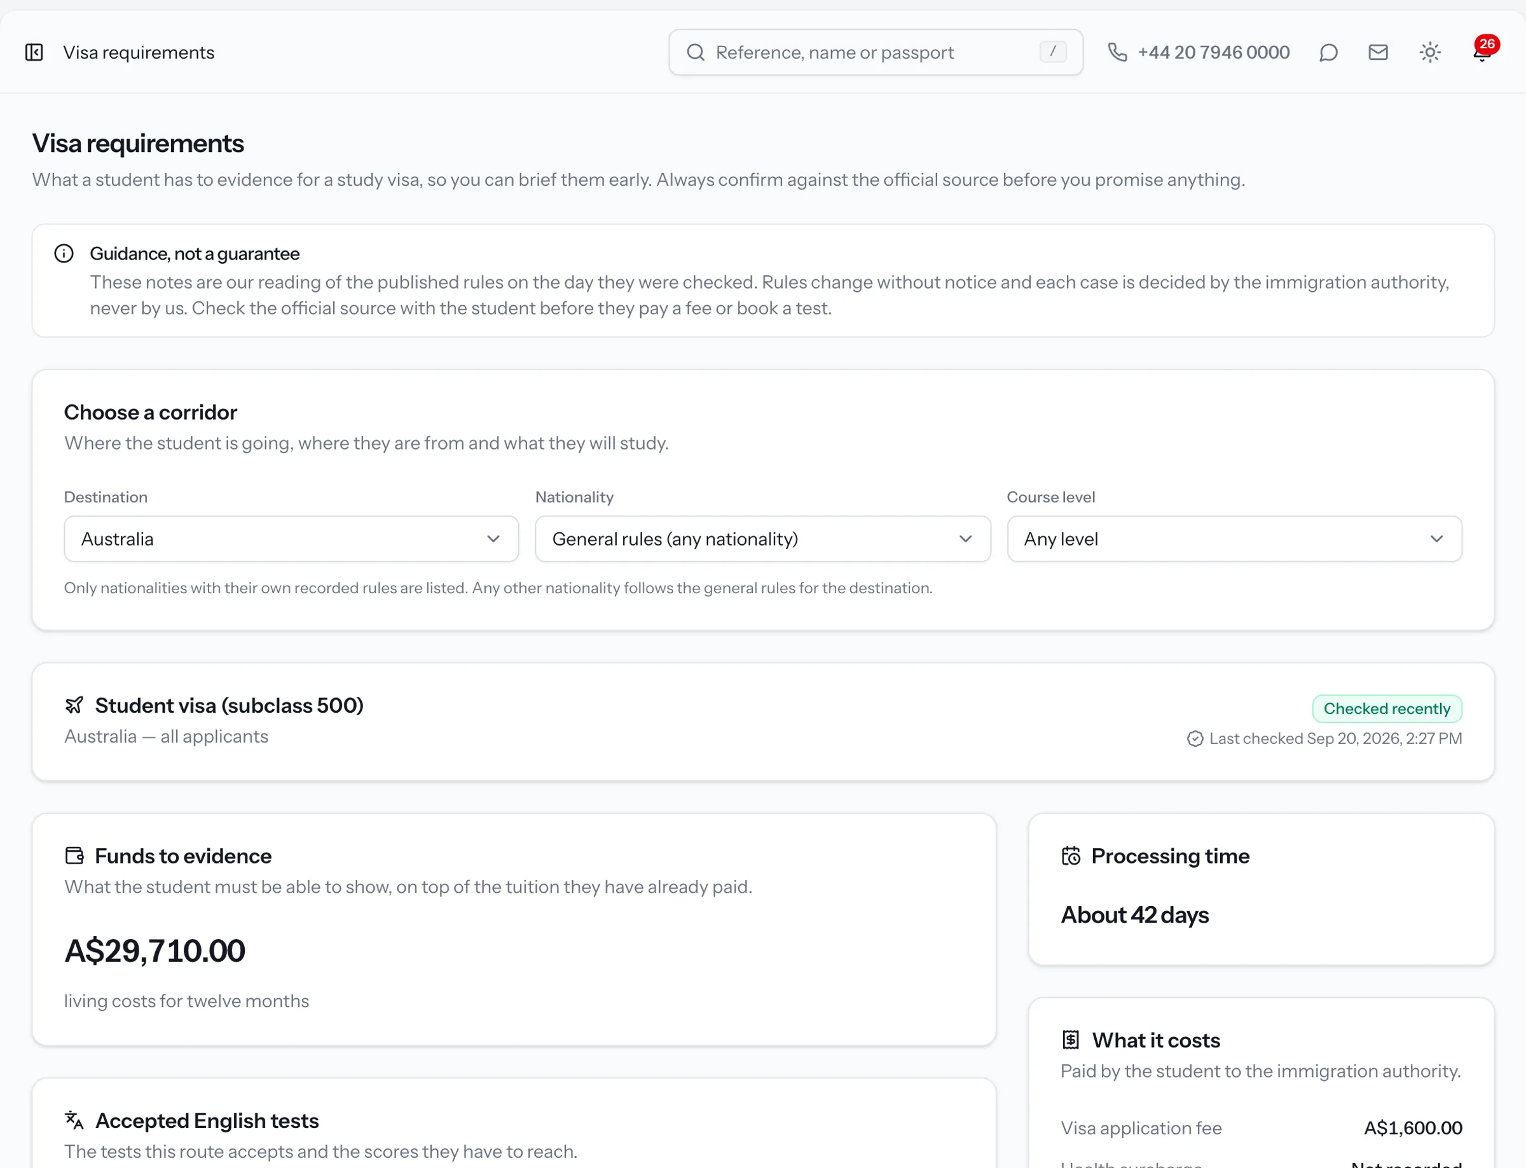
Task: Click the guidance info circle icon
Action: [64, 253]
